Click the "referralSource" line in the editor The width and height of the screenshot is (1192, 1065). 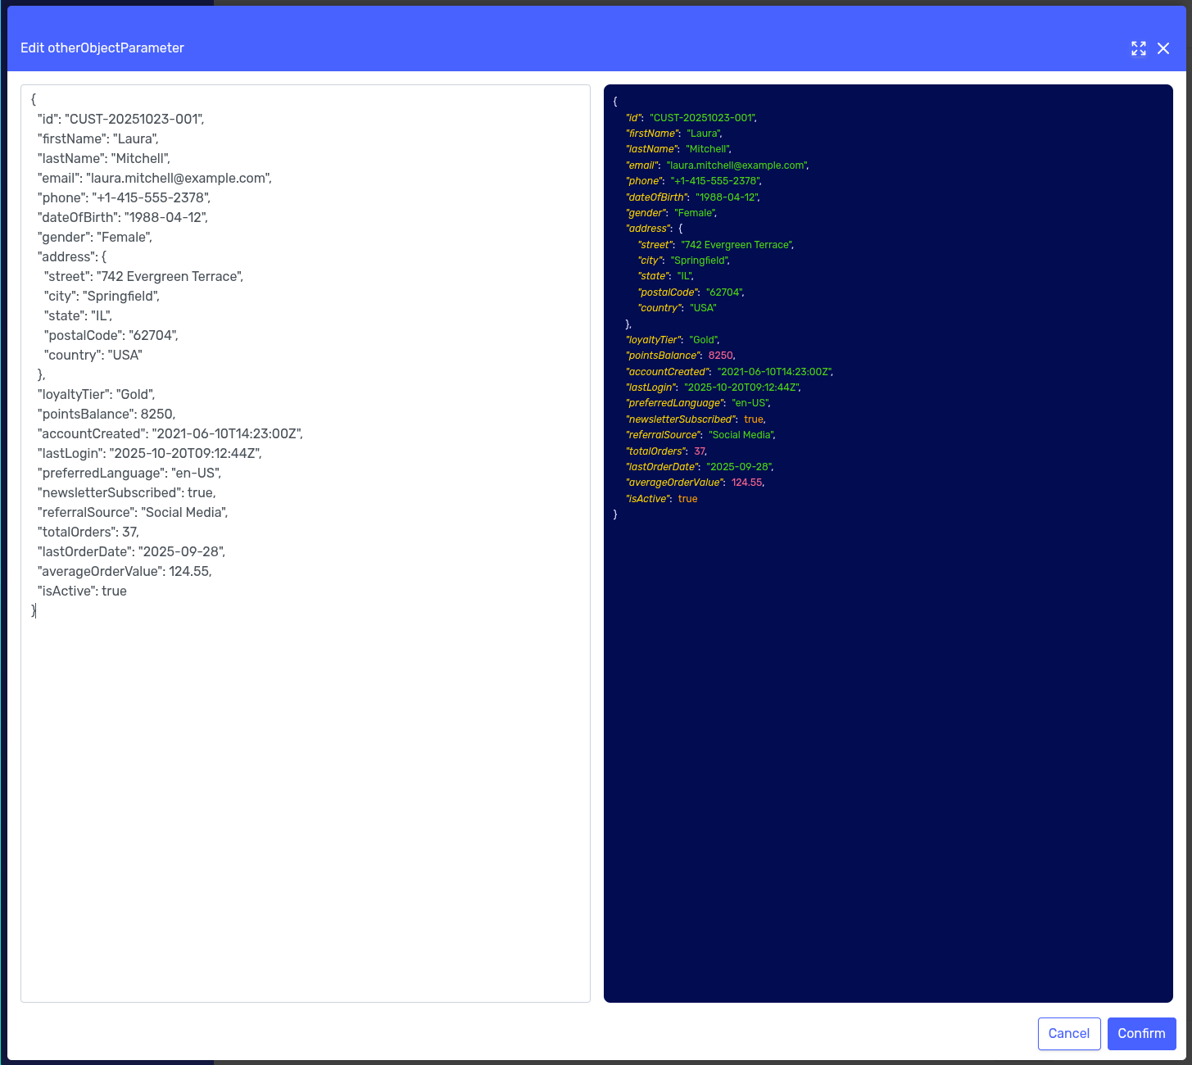tap(133, 512)
